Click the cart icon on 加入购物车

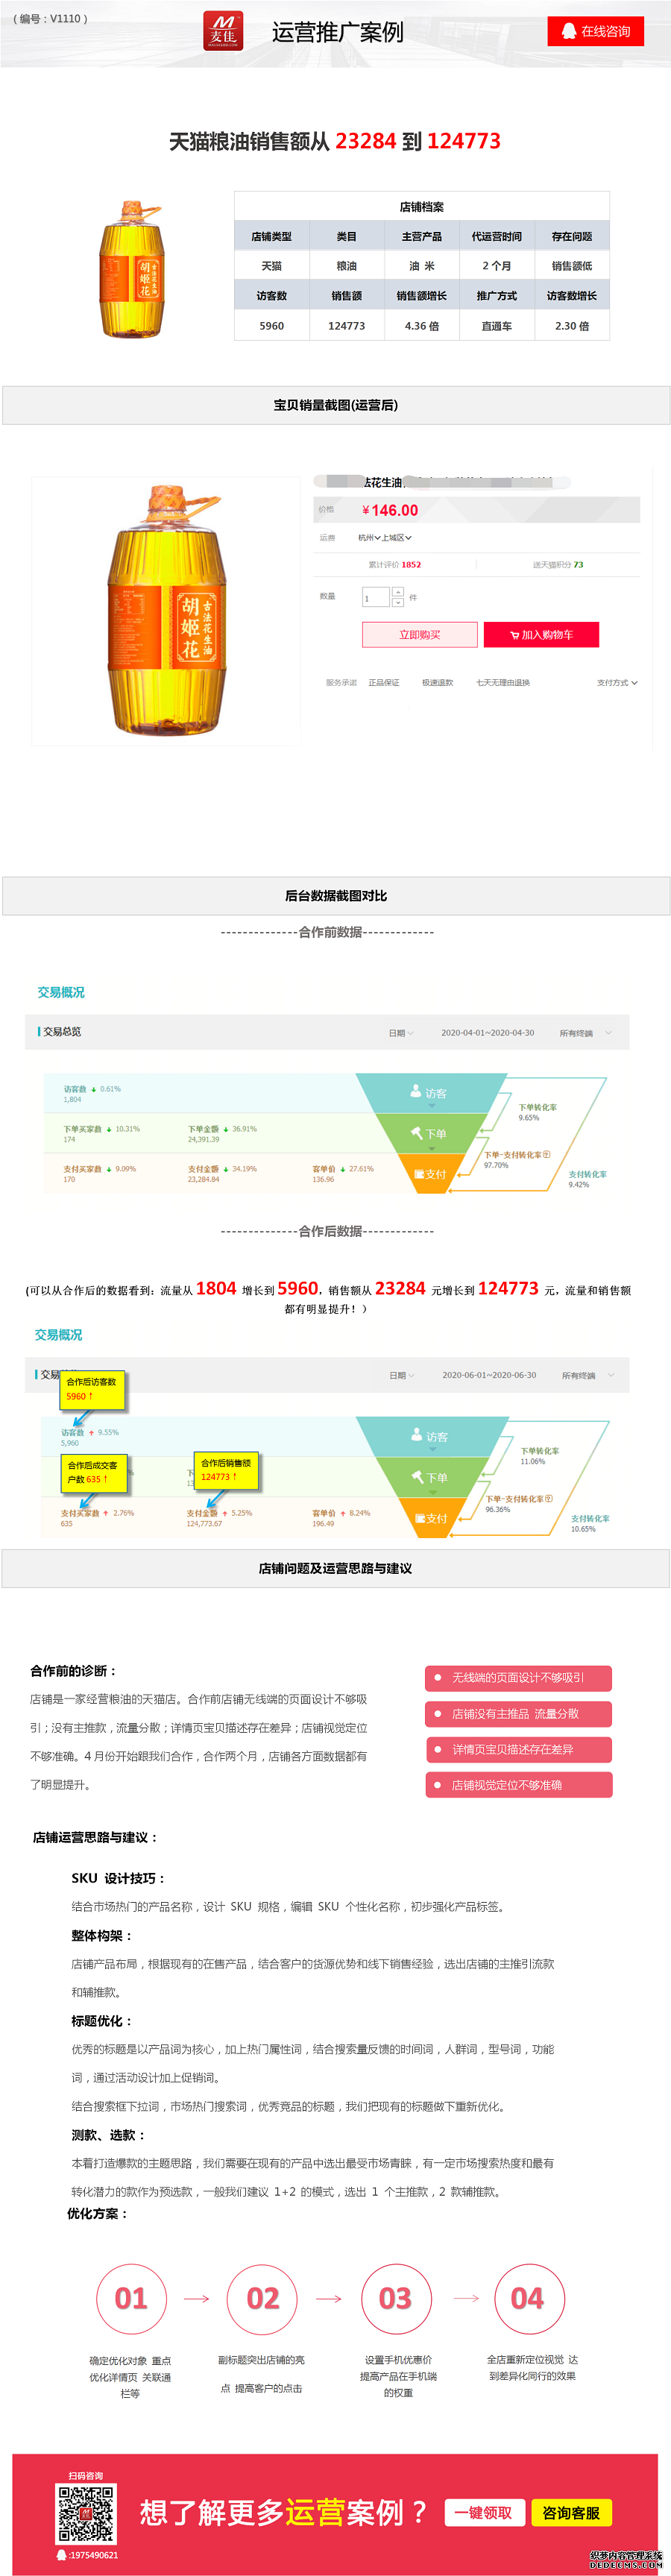[514, 635]
